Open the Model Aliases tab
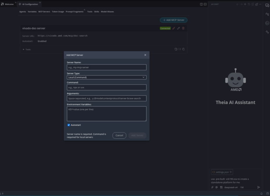Image resolution: width=270 pixels, height=196 pixels. (x=107, y=12)
